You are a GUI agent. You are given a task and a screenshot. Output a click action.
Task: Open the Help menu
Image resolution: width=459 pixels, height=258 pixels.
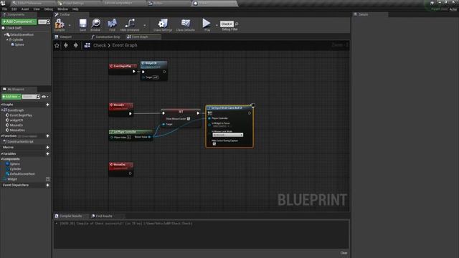pyautogui.click(x=75, y=9)
